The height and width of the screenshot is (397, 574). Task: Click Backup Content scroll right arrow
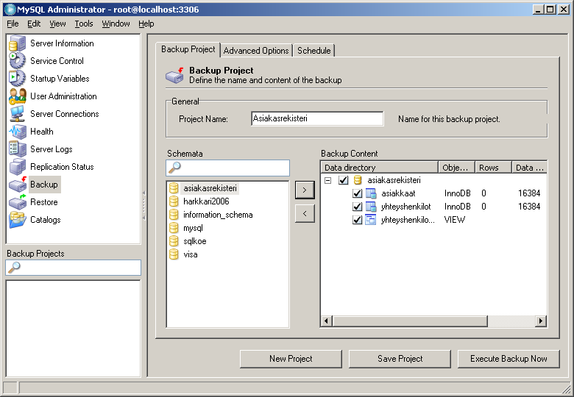tap(541, 321)
